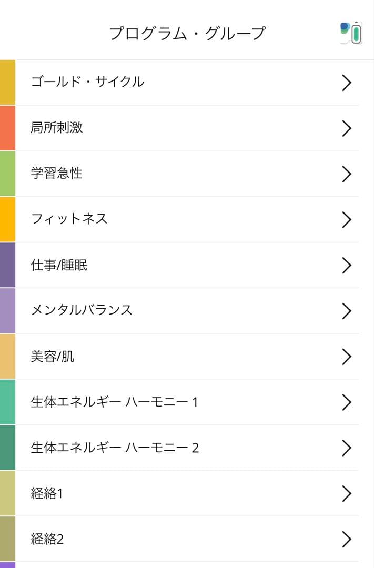Open 生体エネルギー ハーモニー 1 group
Screen dimensions: 374x568
[x=114, y=402]
